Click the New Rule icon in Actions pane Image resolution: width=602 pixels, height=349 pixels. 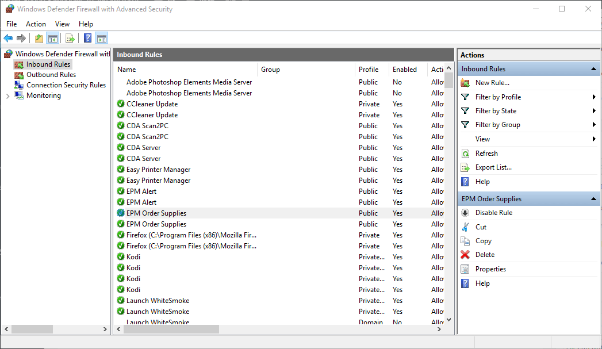(465, 83)
